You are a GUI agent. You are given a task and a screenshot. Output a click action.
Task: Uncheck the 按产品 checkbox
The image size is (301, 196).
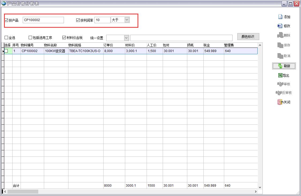[x=6, y=20]
